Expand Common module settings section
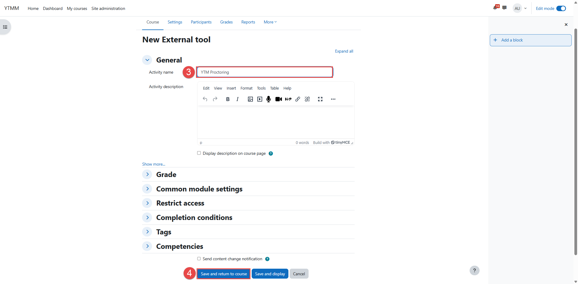Image resolution: width=578 pixels, height=284 pixels. (x=147, y=189)
